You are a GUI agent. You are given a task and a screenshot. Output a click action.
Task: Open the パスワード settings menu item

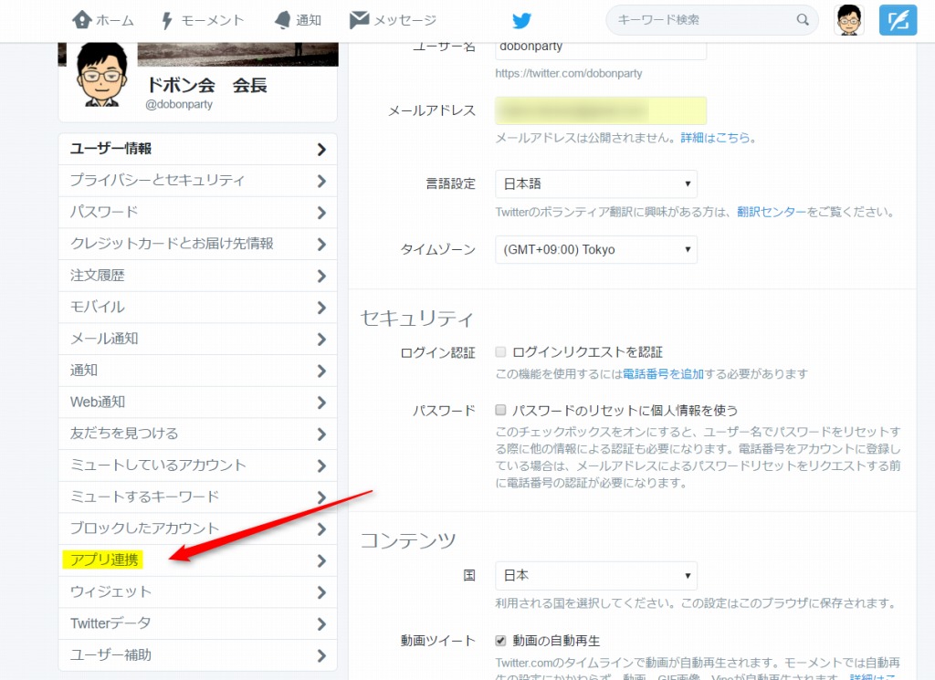point(197,212)
